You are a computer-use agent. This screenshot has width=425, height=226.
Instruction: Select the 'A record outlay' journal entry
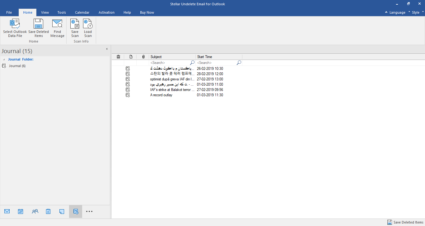pos(161,95)
